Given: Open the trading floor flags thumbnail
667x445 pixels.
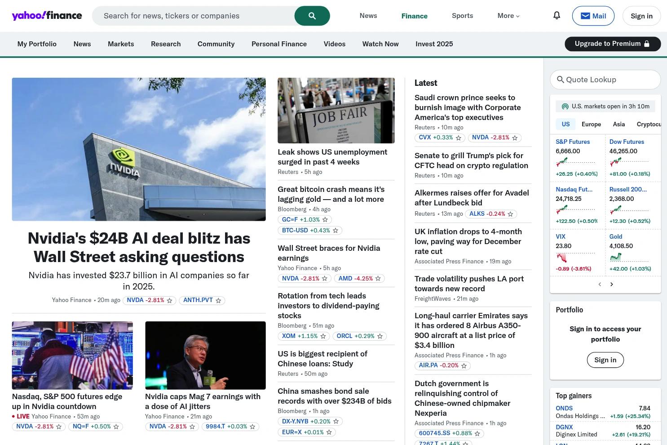Looking at the screenshot, I should [x=72, y=356].
